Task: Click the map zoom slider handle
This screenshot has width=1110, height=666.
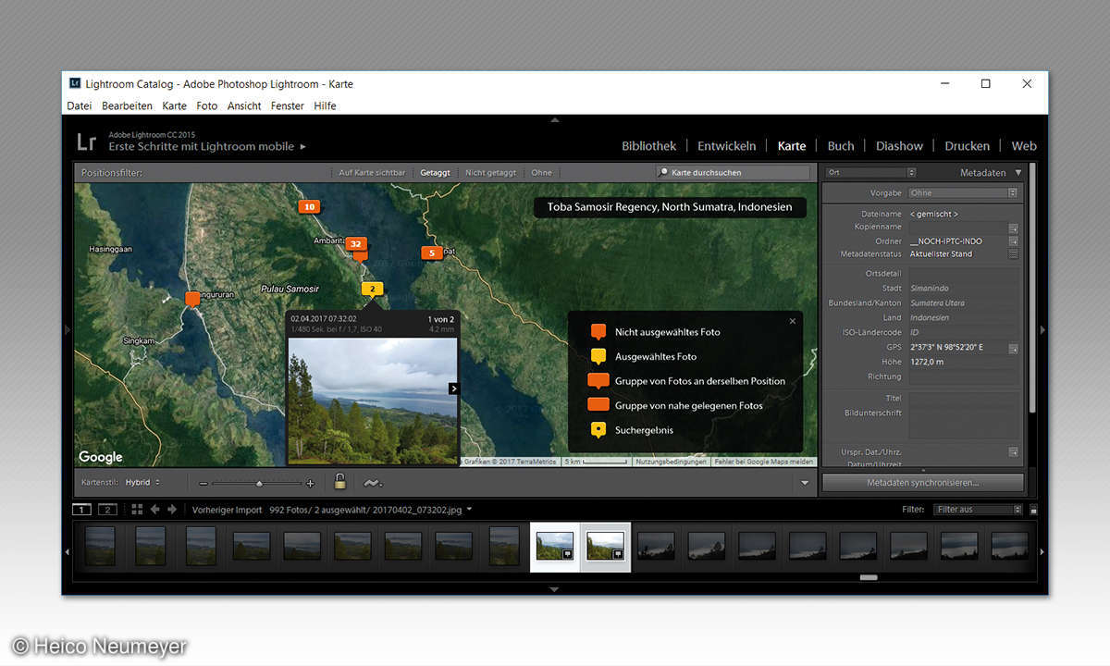Action: point(259,483)
